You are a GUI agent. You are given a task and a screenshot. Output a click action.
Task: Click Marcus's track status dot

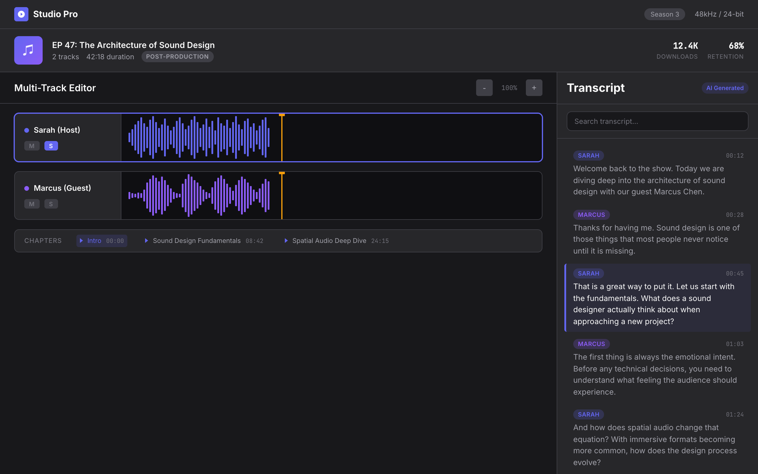coord(27,188)
